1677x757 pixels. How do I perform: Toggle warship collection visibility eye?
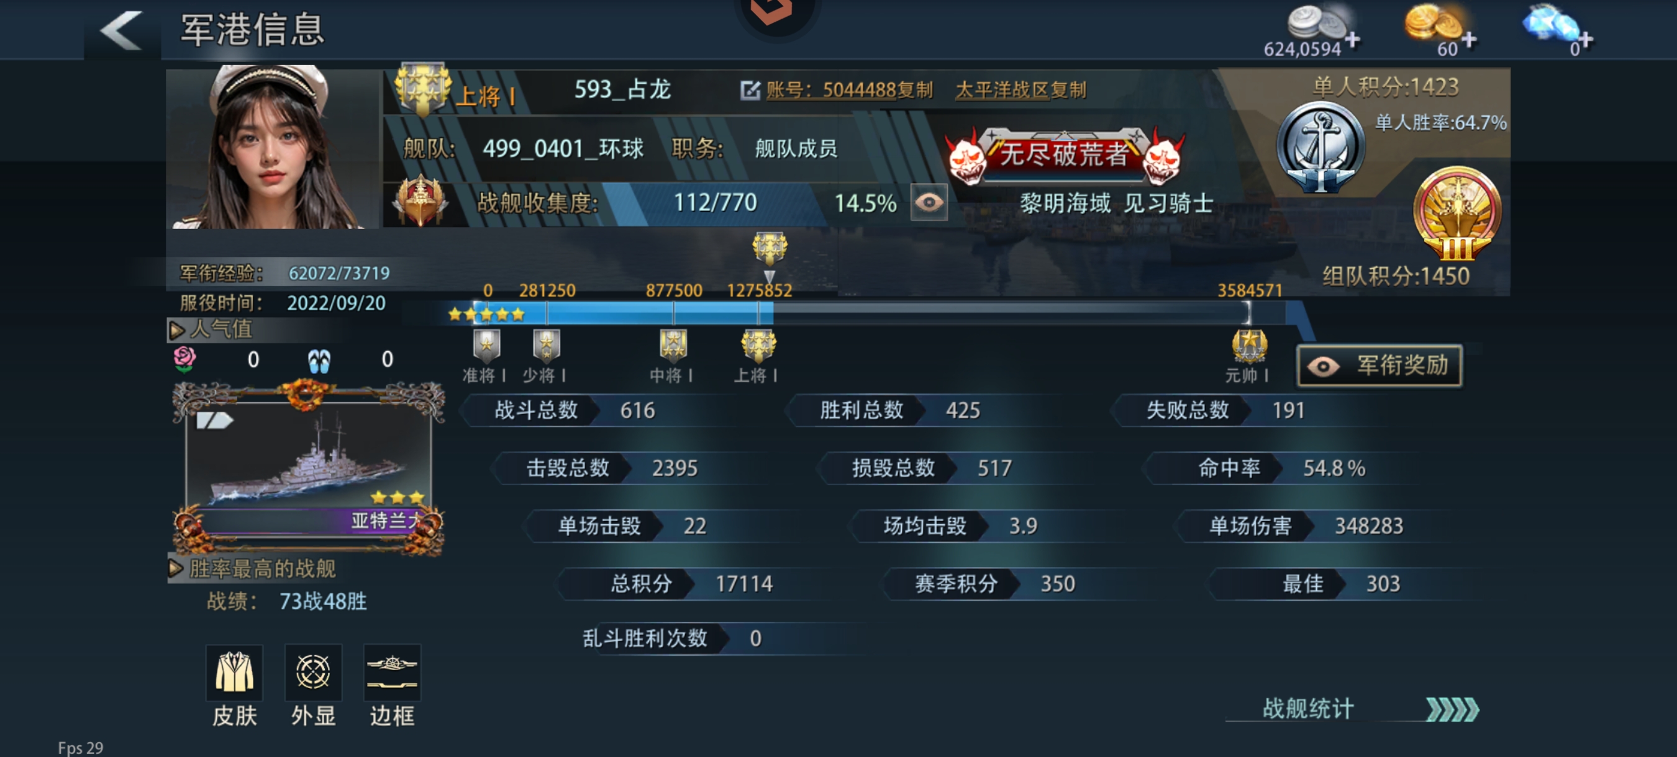929,203
